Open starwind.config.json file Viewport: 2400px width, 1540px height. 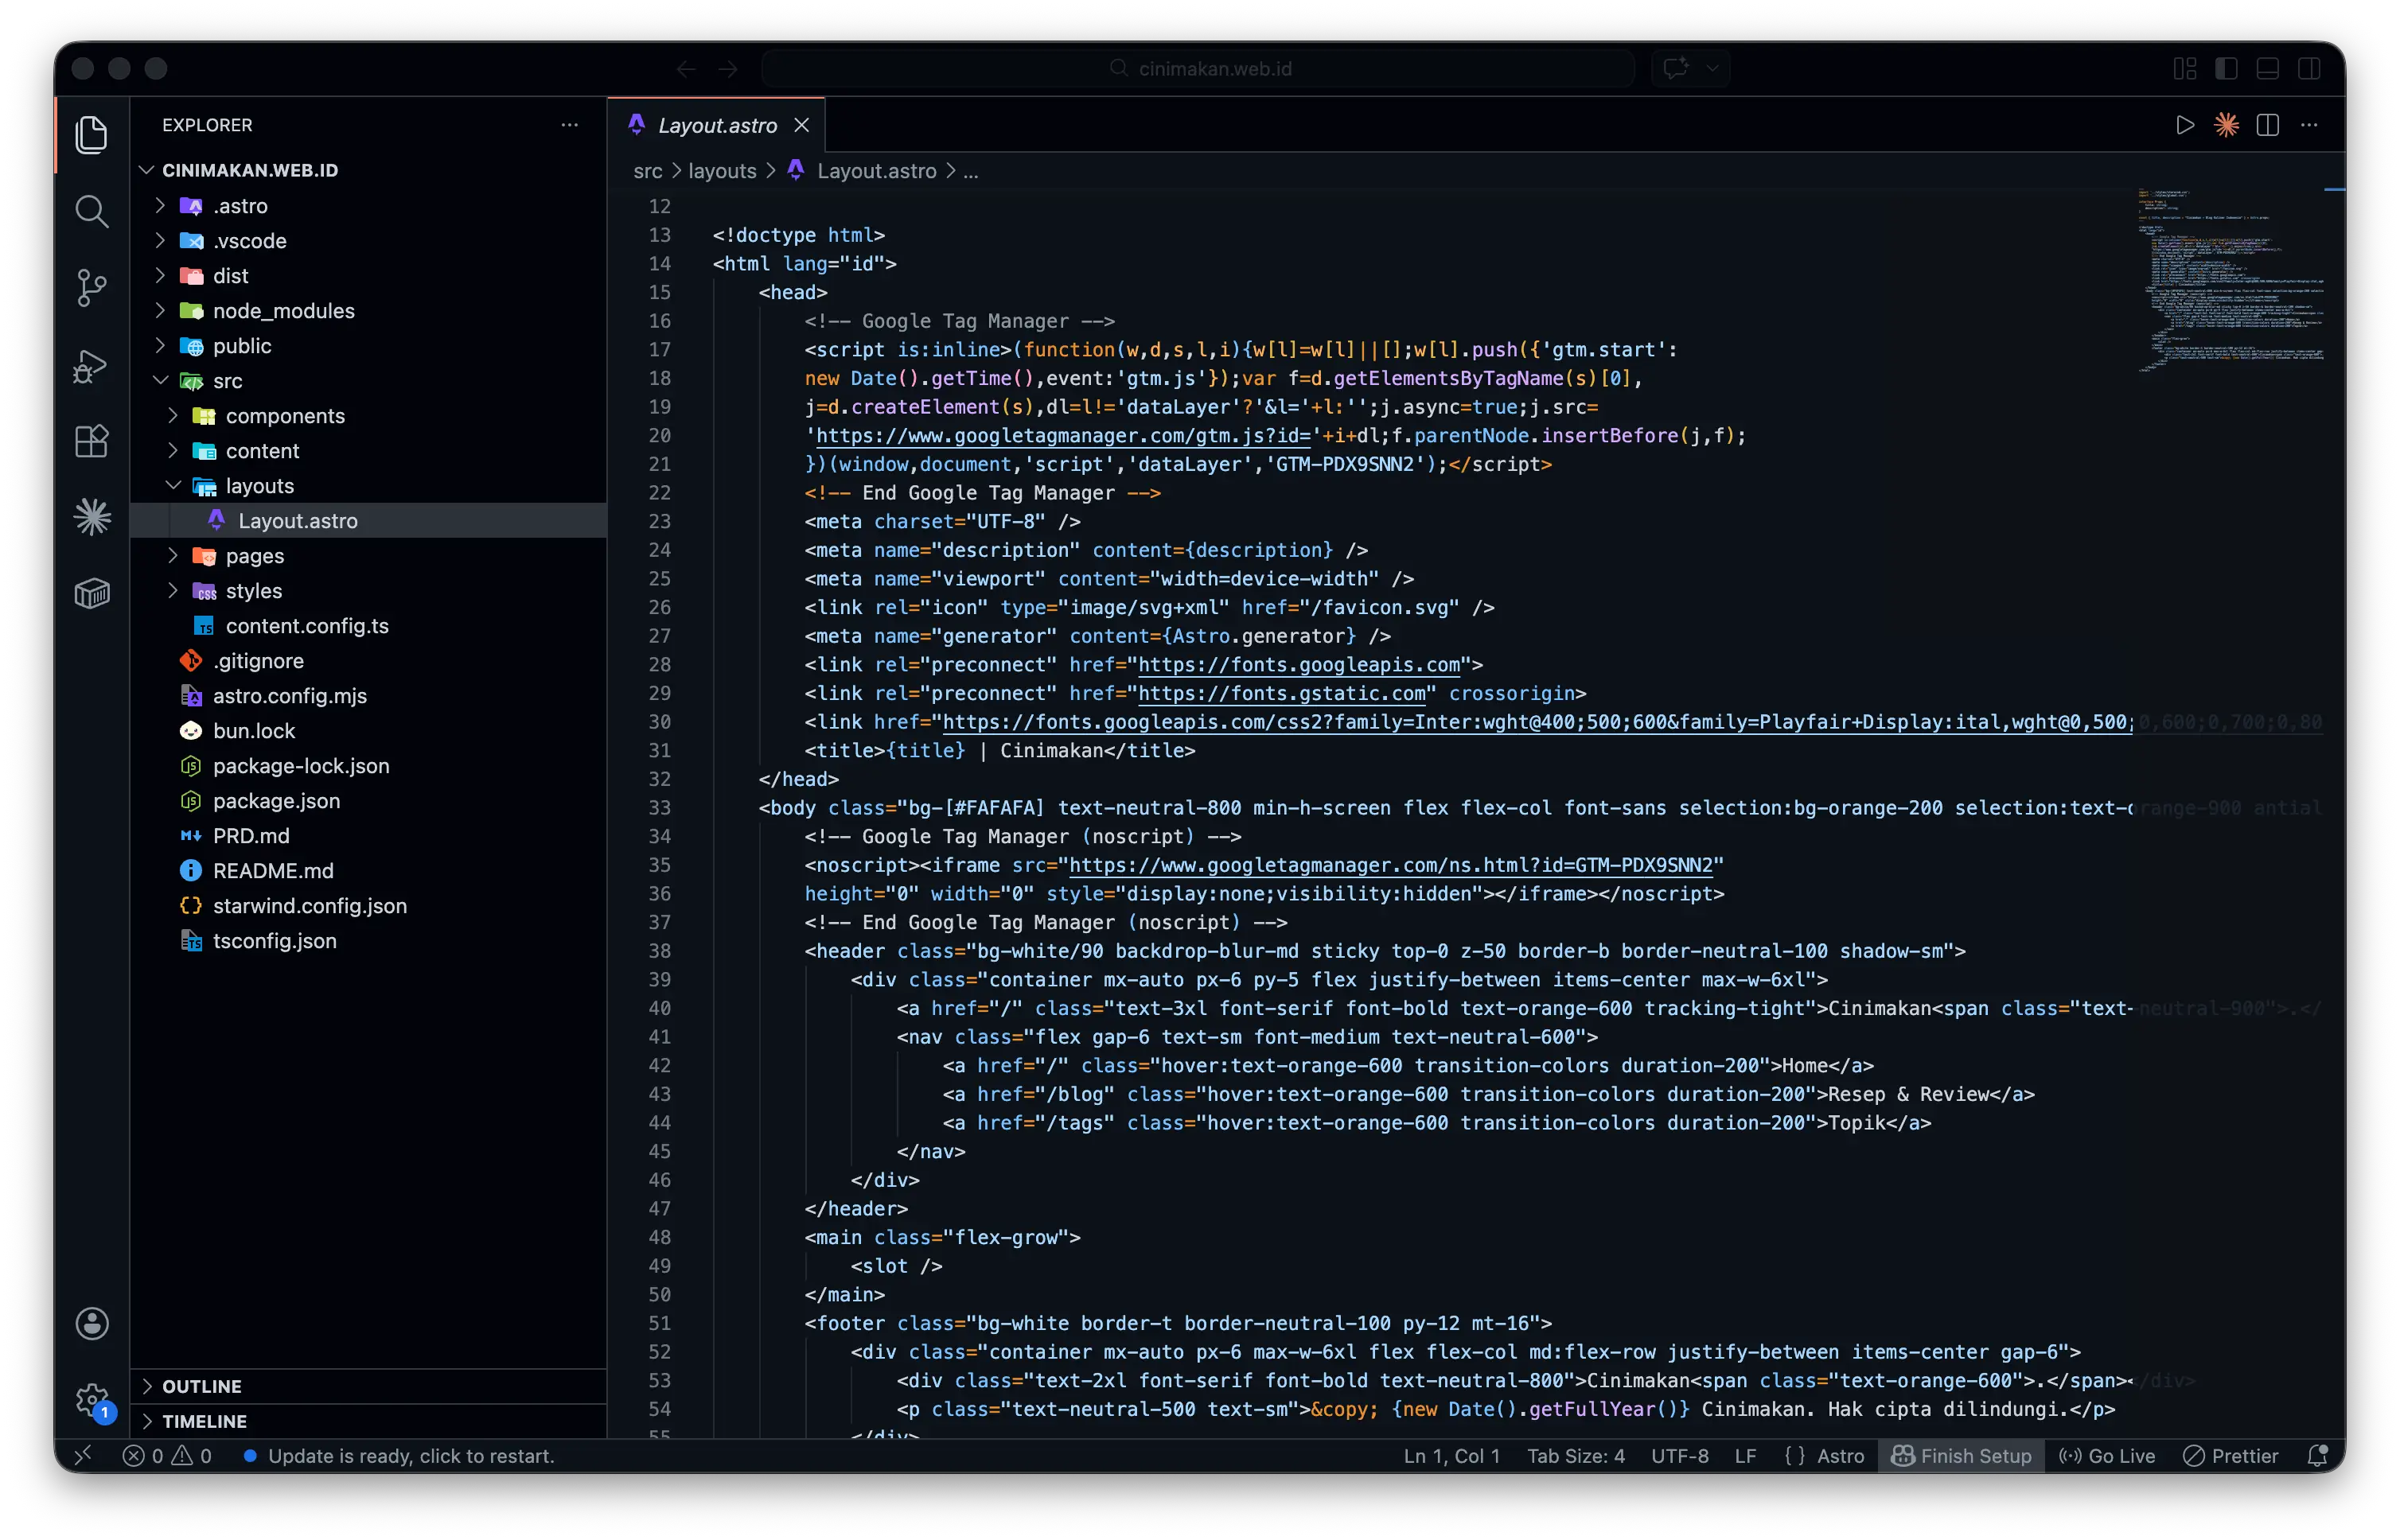click(368, 906)
